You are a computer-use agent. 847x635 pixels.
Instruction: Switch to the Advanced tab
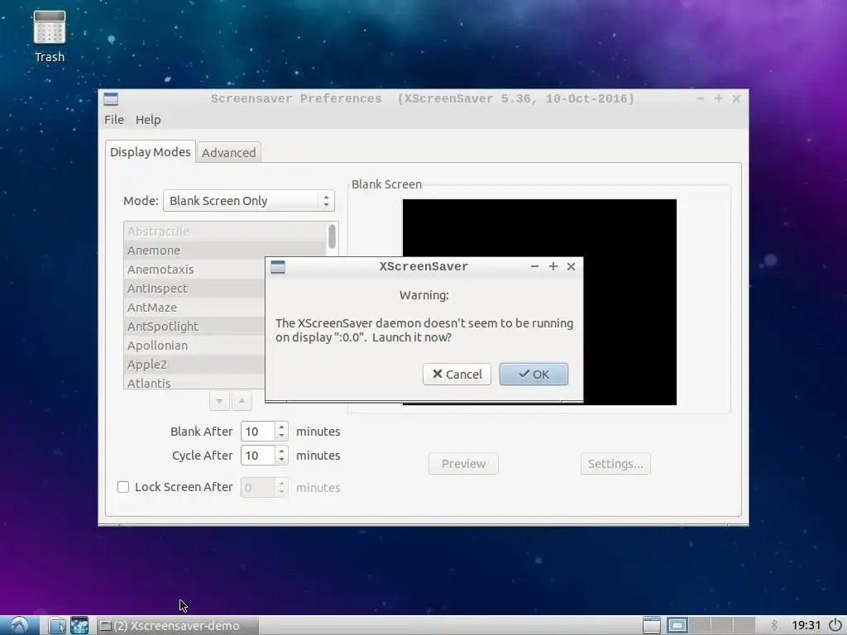[229, 152]
